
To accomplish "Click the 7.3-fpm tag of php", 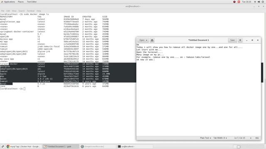I will click(x=42, y=76).
